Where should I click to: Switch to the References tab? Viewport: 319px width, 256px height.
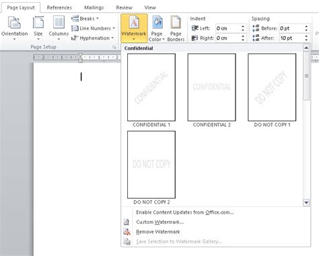pyautogui.click(x=59, y=7)
